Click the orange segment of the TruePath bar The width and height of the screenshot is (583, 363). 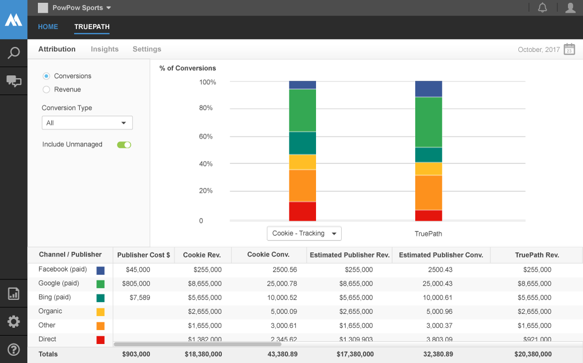pyautogui.click(x=428, y=193)
